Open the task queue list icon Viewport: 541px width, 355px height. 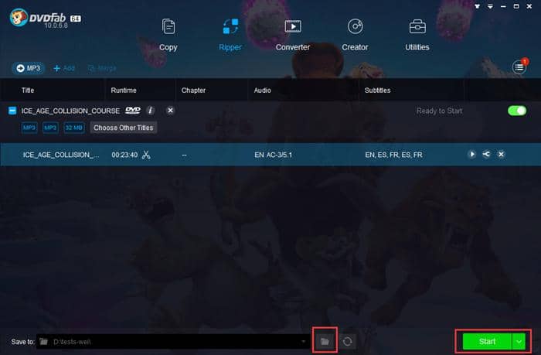click(x=519, y=67)
